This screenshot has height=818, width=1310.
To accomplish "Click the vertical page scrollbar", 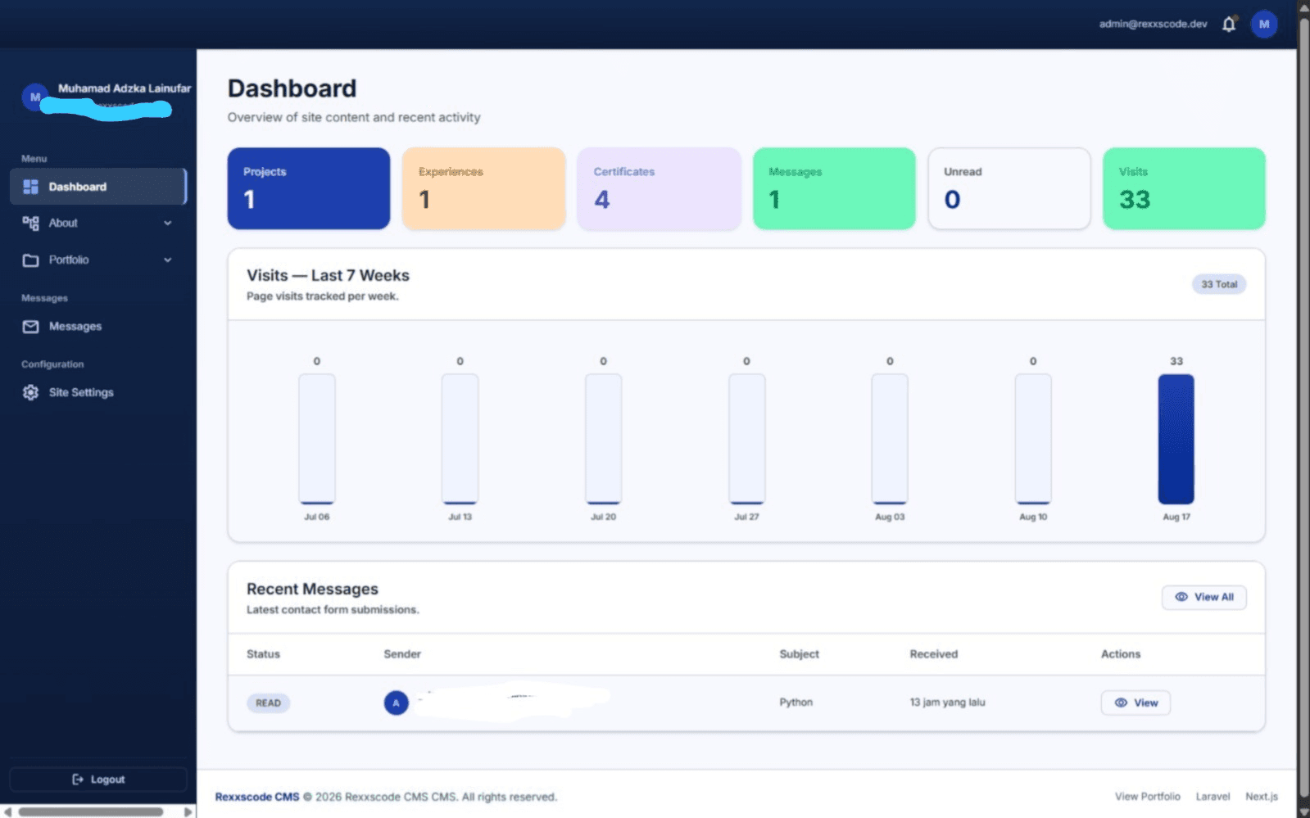I will (x=1303, y=409).
